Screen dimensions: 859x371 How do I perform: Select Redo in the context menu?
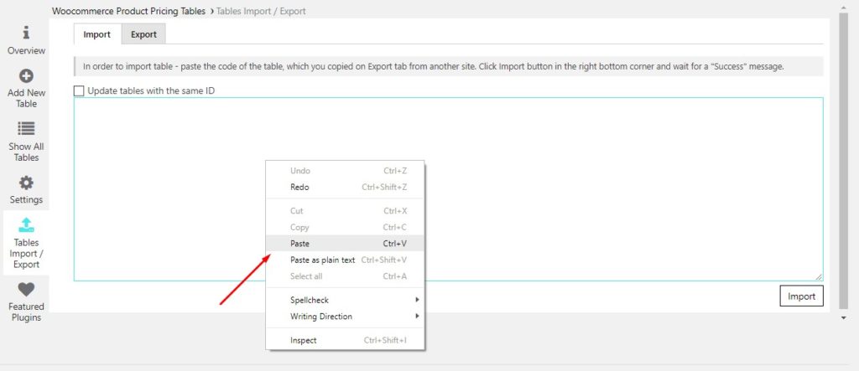coord(345,187)
